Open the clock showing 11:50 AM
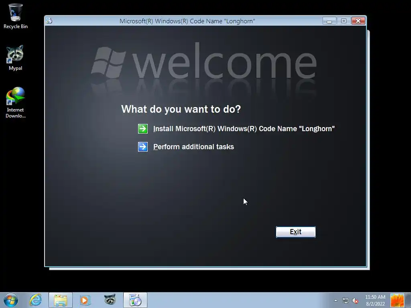Screen dimensions: 411x308 pyautogui.click(x=375, y=300)
